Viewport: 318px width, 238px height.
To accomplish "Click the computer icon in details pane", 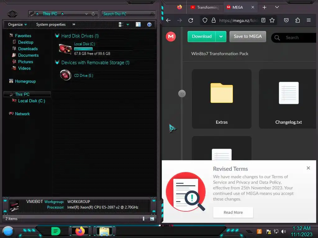I will click(x=14, y=205).
